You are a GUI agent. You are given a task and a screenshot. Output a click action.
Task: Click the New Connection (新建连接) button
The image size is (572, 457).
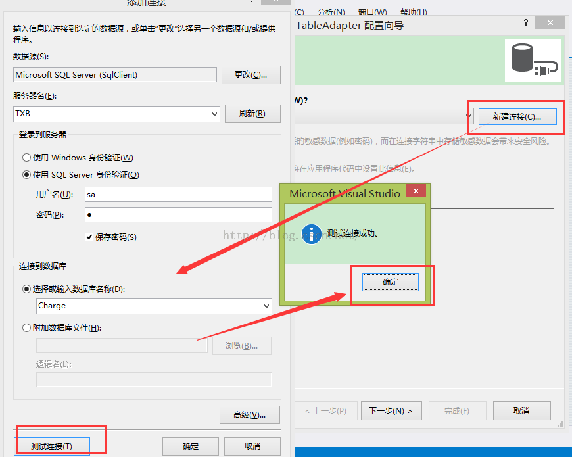tap(517, 116)
